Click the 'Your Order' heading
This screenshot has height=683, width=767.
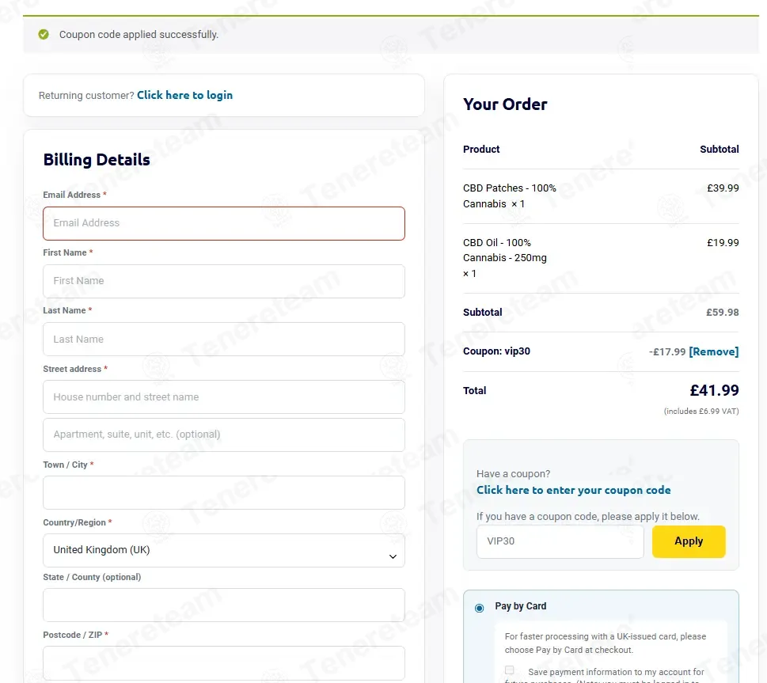pos(505,104)
